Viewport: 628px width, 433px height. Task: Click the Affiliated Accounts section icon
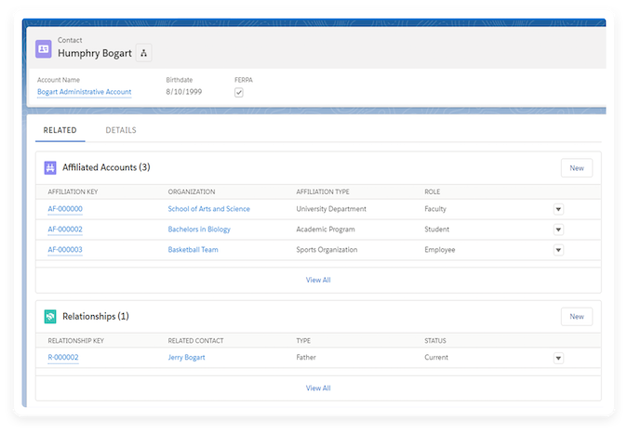[50, 167]
